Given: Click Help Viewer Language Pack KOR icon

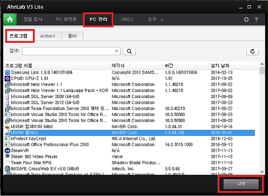Looking at the screenshot, I should [7, 90].
